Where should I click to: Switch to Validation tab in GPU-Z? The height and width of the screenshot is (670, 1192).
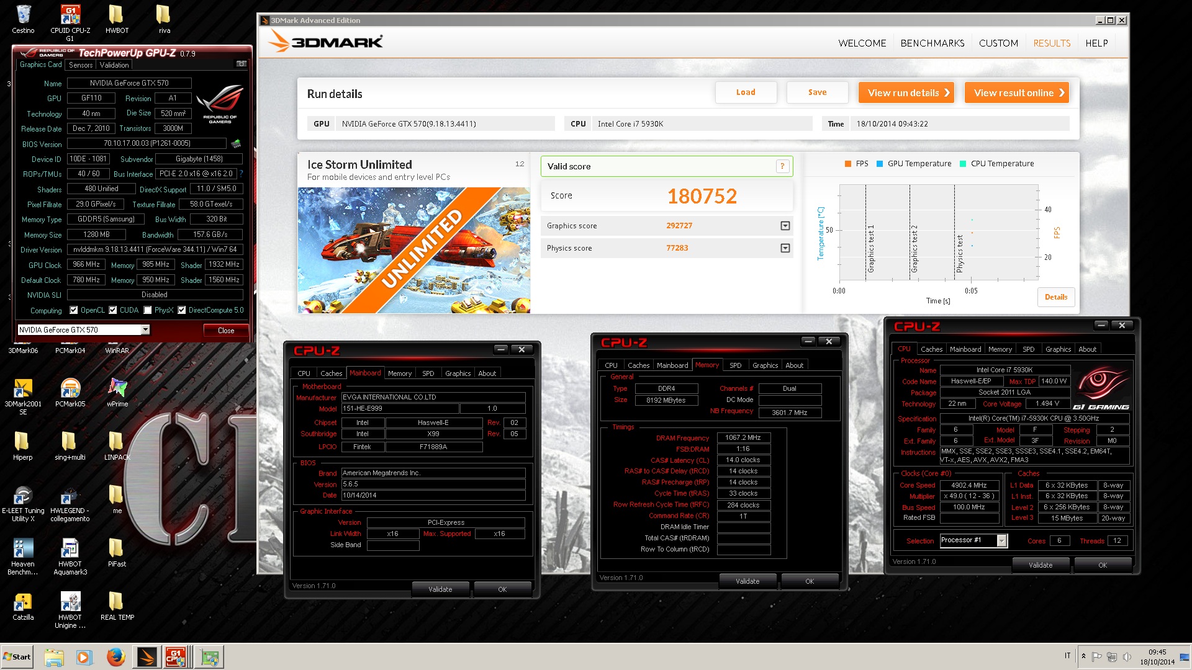coord(114,65)
